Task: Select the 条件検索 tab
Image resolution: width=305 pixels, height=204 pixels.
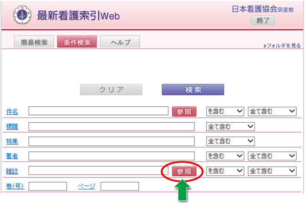Action: [77, 42]
